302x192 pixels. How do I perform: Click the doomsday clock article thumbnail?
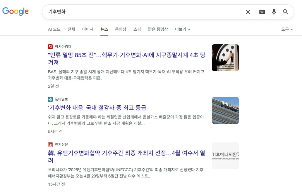click(x=225, y=57)
